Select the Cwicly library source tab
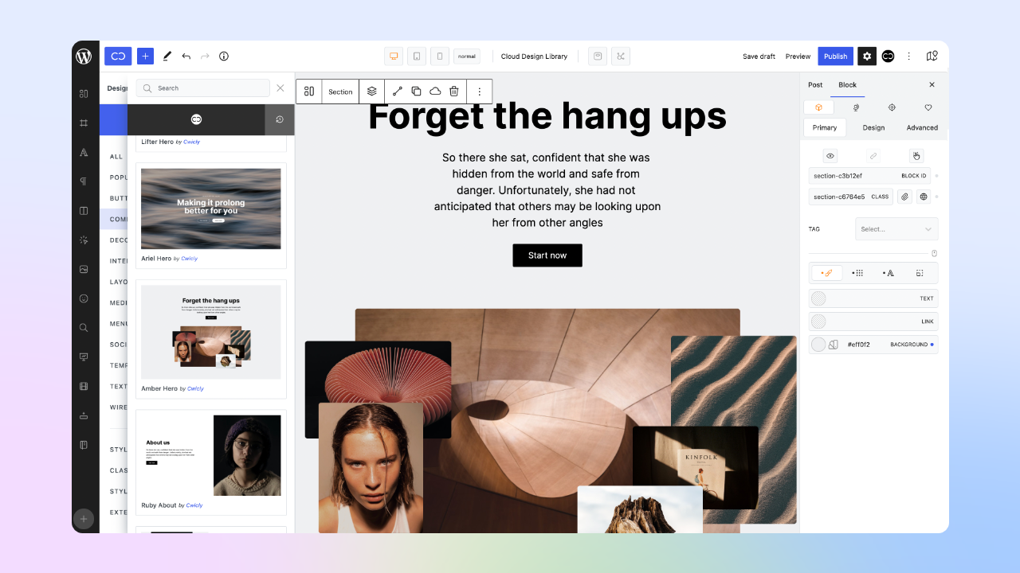1020x573 pixels. pyautogui.click(x=196, y=119)
